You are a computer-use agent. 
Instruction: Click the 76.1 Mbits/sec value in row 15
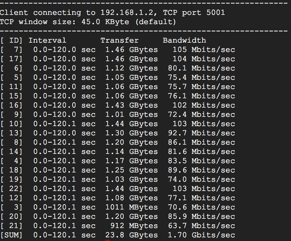[x=202, y=96]
